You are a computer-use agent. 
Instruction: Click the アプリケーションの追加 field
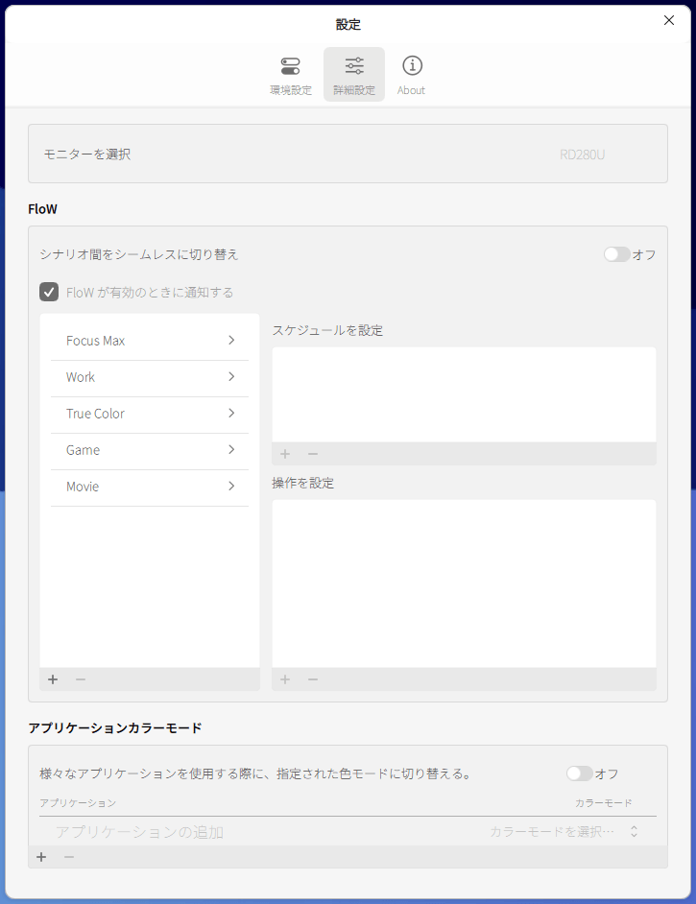pos(139,832)
